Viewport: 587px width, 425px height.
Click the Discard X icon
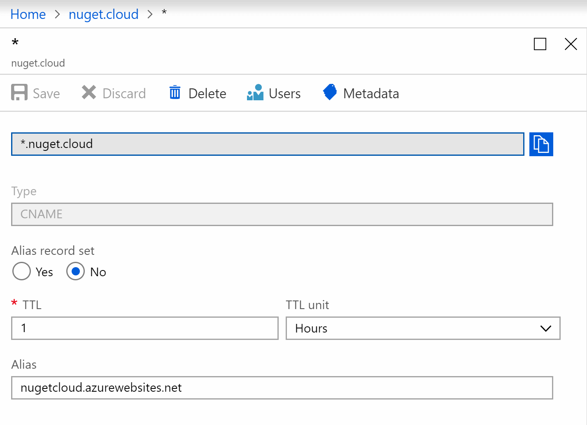(89, 92)
